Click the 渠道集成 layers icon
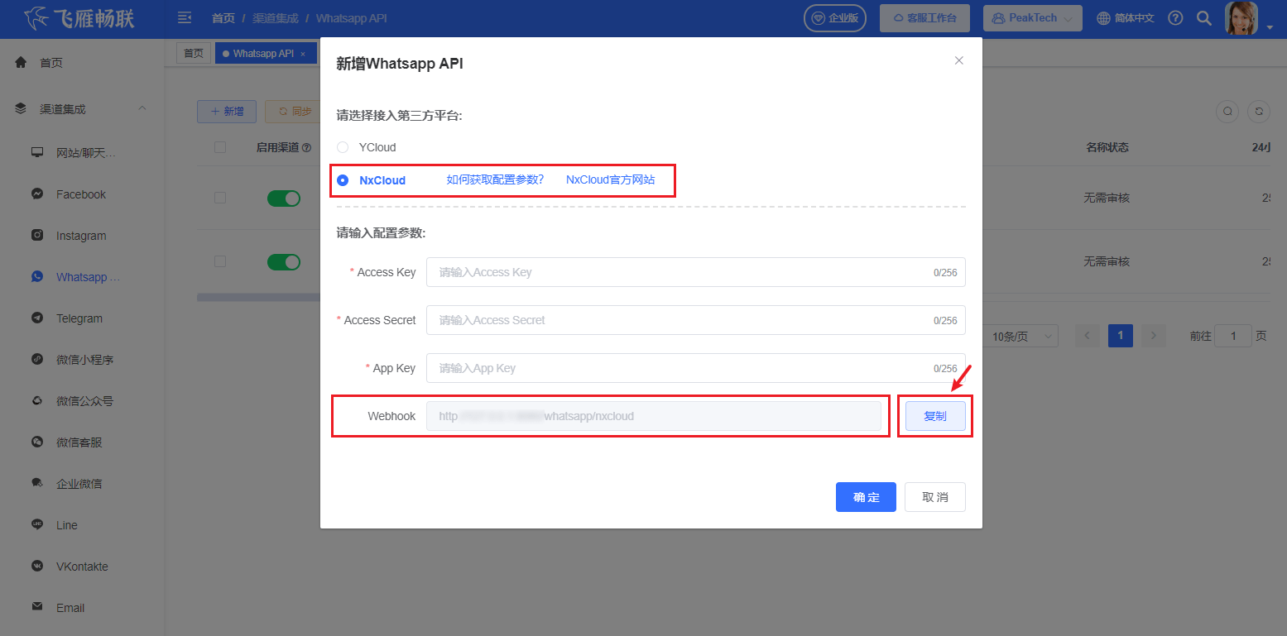This screenshot has height=636, width=1287. (22, 108)
